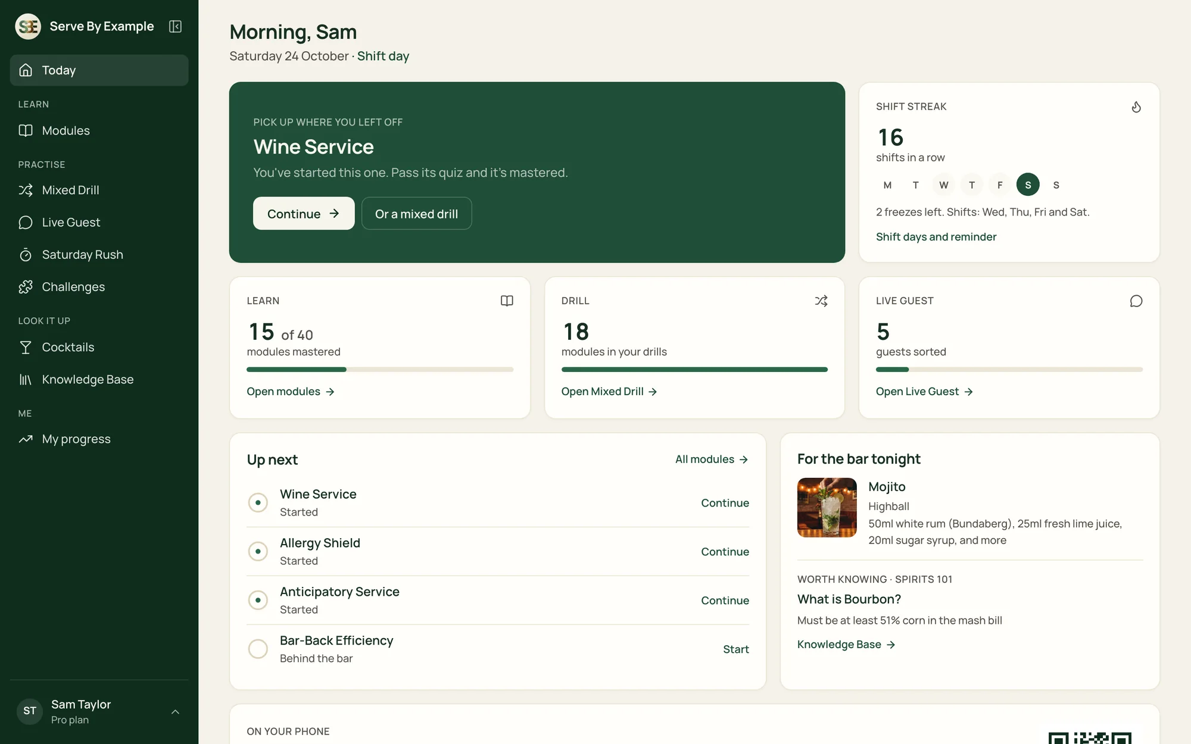Expand the Sam Taylor account menu chevron
This screenshot has width=1191, height=744.
click(x=175, y=711)
